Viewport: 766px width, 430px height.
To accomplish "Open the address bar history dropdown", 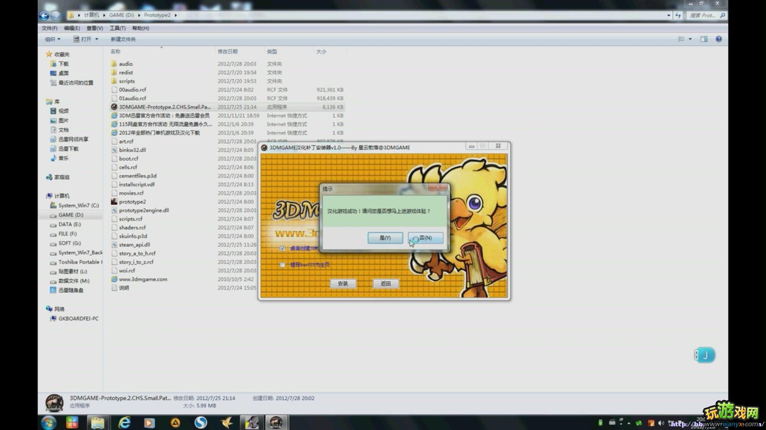I will tap(669, 15).
